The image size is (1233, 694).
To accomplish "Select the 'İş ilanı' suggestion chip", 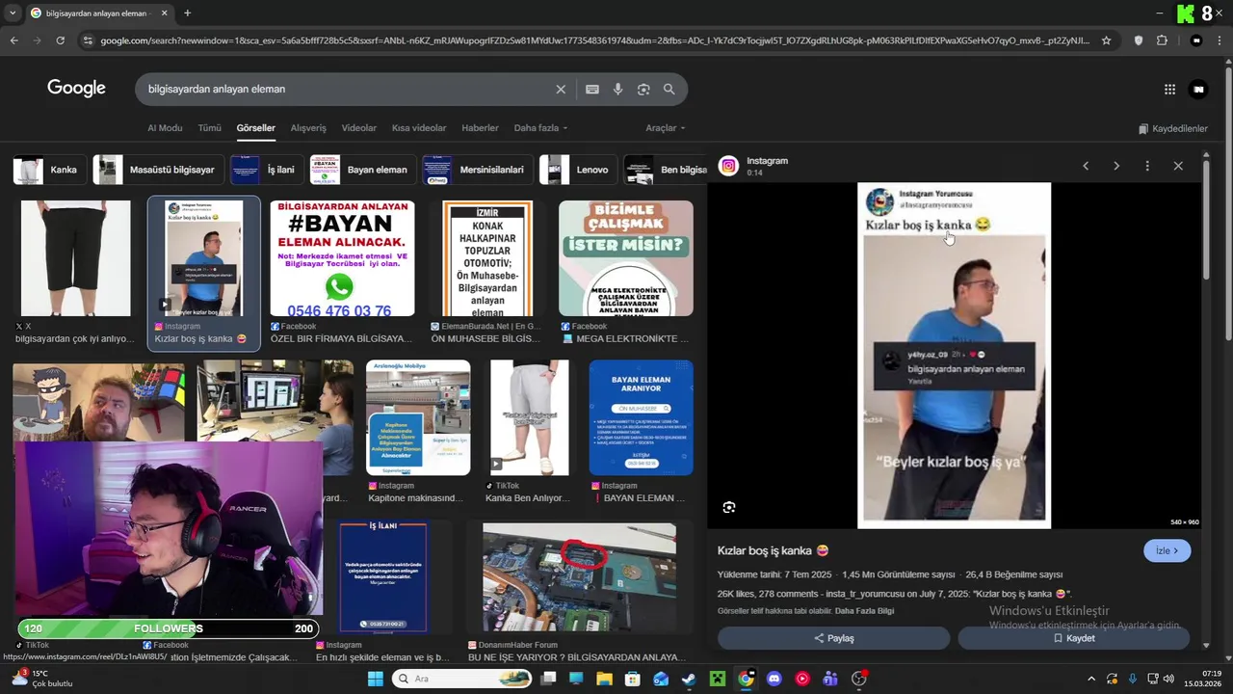I will (x=265, y=170).
